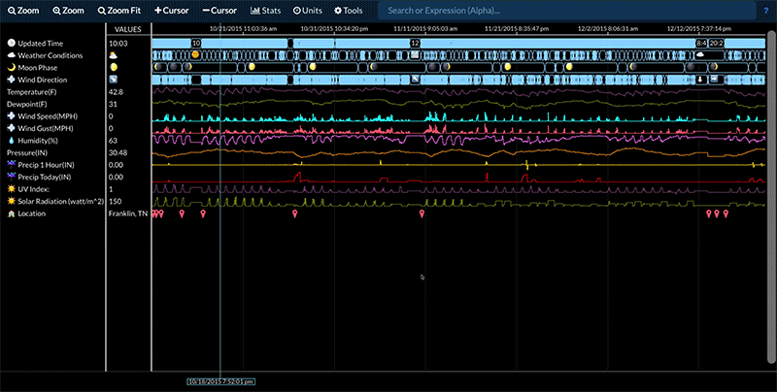Select the Temperature(F) signal row label
This screenshot has width=777, height=392.
coord(34,91)
